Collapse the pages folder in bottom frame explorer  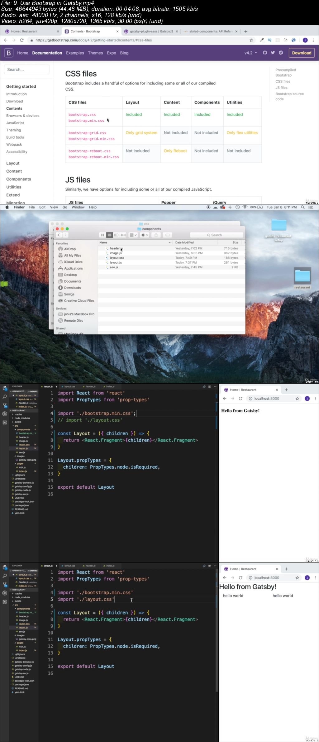point(20,643)
